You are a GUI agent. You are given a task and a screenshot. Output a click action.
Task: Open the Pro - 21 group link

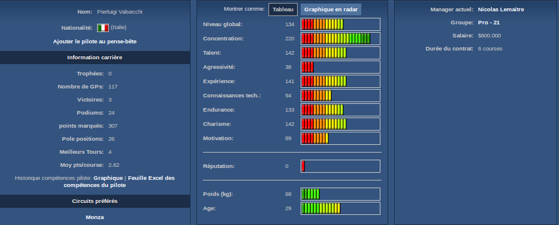(489, 23)
